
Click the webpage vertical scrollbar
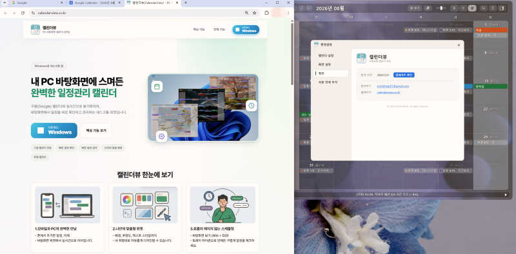tap(292, 54)
